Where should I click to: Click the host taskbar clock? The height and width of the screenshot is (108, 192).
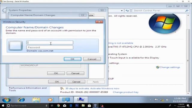pyautogui.click(x=181, y=106)
